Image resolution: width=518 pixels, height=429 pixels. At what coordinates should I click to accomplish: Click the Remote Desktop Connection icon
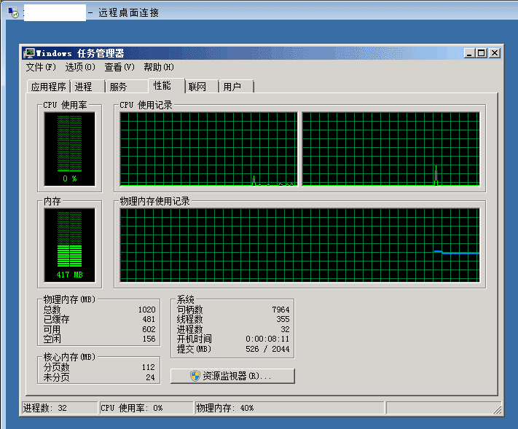pyautogui.click(x=13, y=12)
